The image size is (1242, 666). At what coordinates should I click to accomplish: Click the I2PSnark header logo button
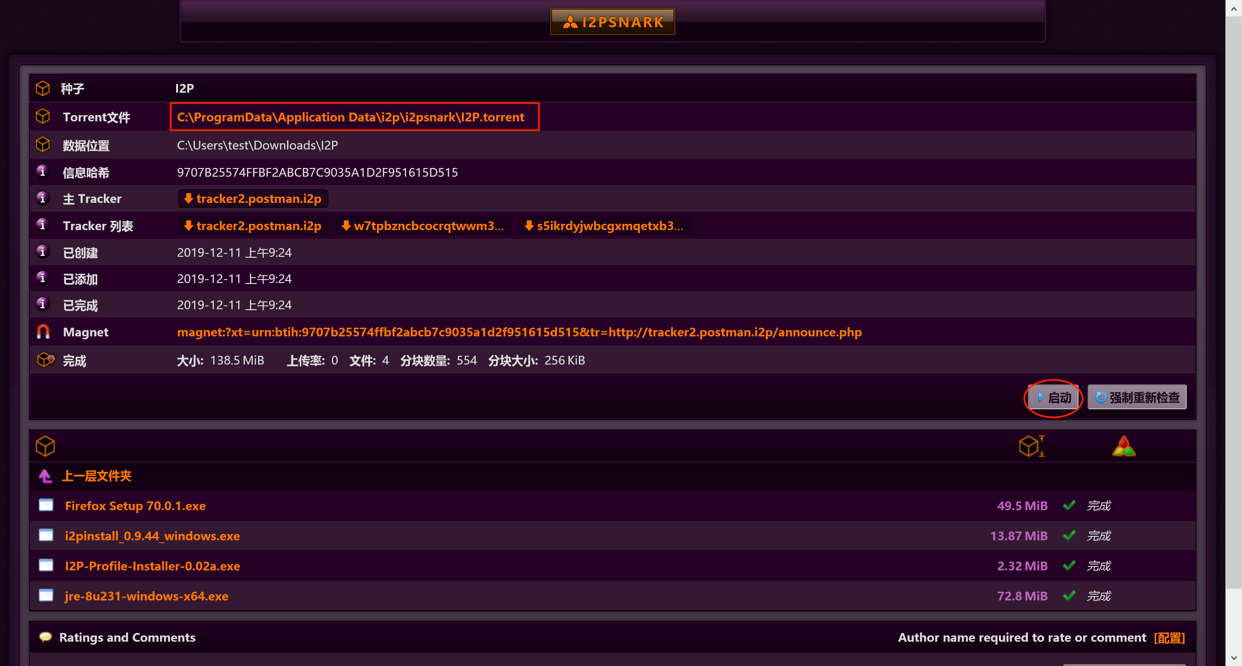pyautogui.click(x=612, y=22)
